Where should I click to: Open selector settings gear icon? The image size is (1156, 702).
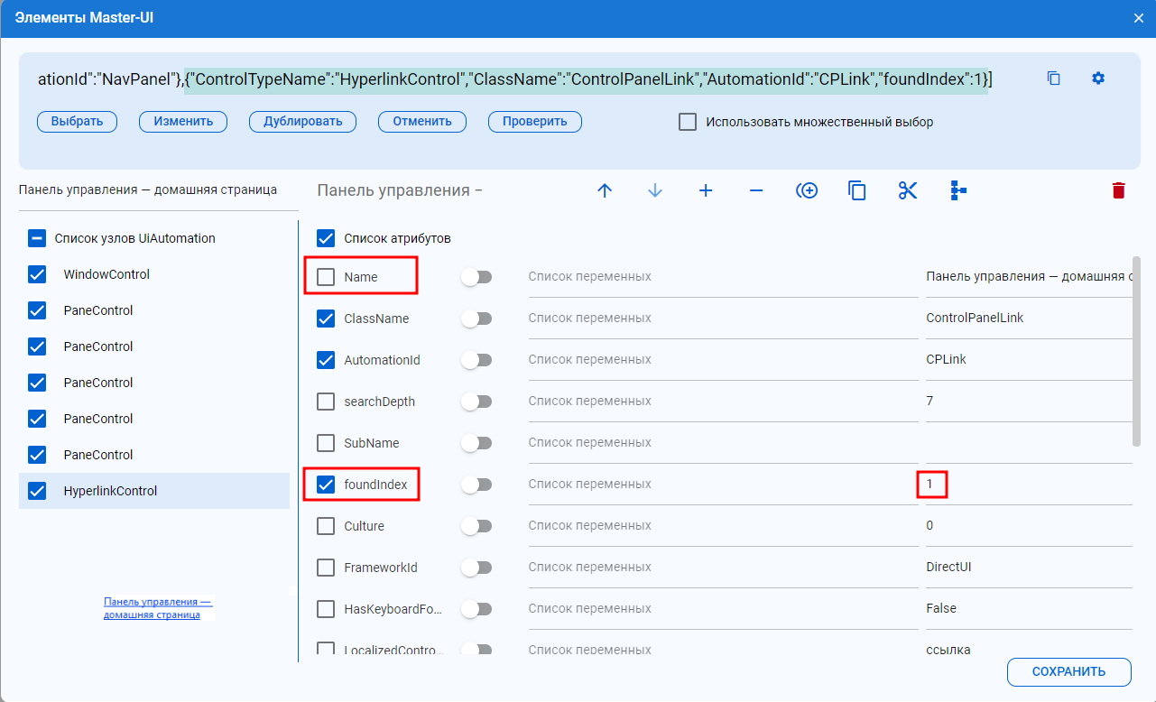click(1098, 79)
